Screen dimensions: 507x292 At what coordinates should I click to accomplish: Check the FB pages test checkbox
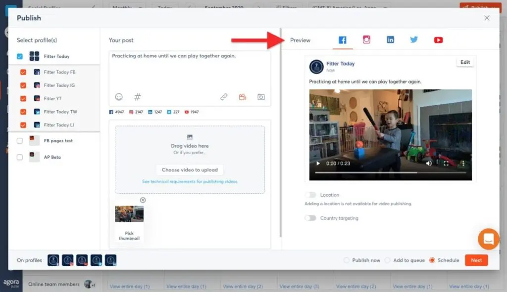[20, 141]
